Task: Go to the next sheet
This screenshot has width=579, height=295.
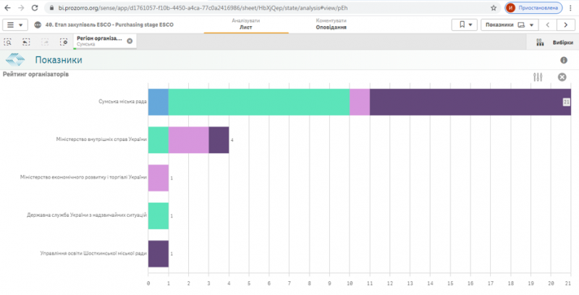Action: pyautogui.click(x=565, y=25)
